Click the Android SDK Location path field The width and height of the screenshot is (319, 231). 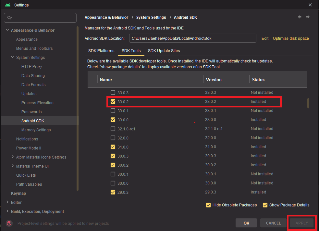(193, 38)
